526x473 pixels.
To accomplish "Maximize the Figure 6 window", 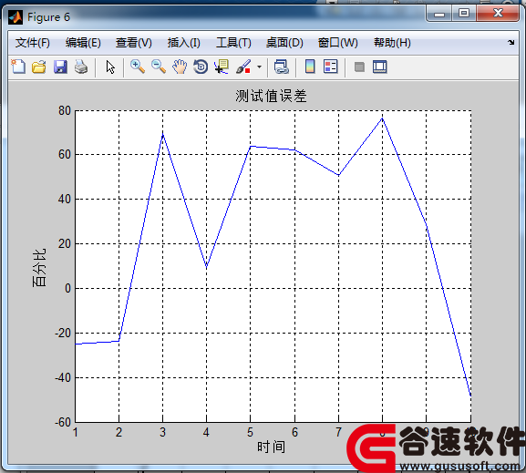I will click(464, 14).
